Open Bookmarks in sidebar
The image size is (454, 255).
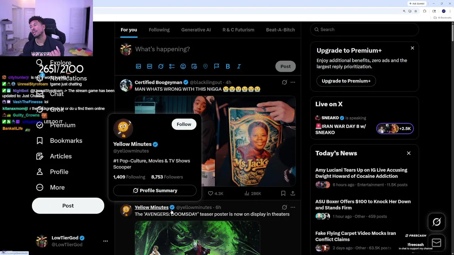coord(59,141)
